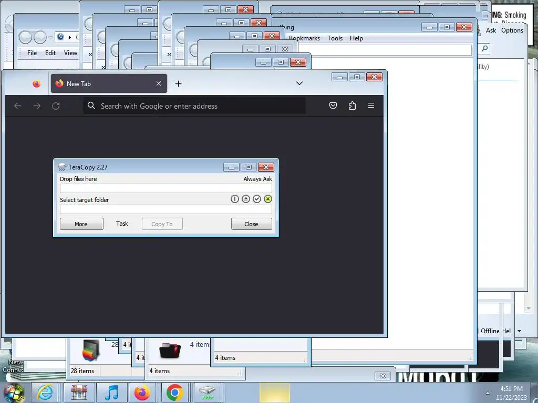
Task: Click the Firefox back arrow button
Action: [18, 106]
